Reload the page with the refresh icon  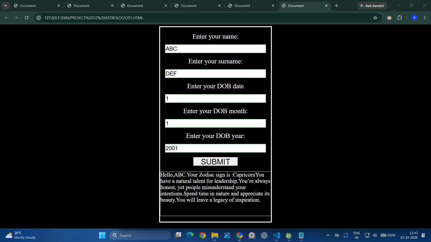(x=27, y=18)
